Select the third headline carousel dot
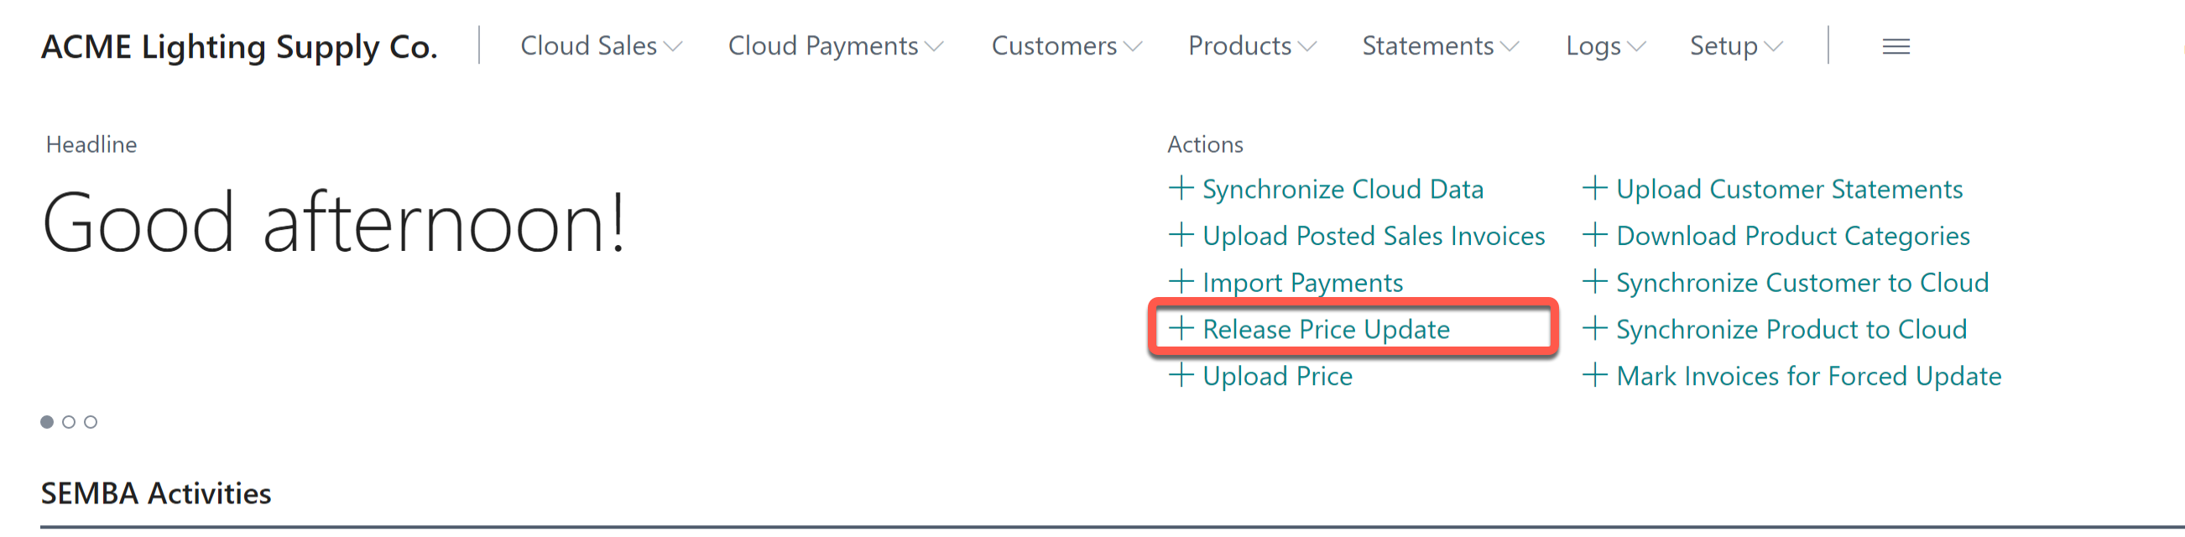 (90, 420)
